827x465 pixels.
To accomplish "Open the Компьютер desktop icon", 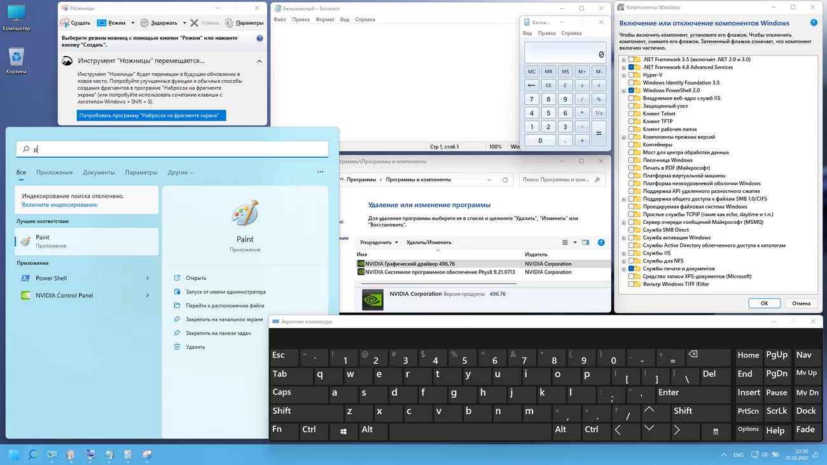I will (x=16, y=18).
